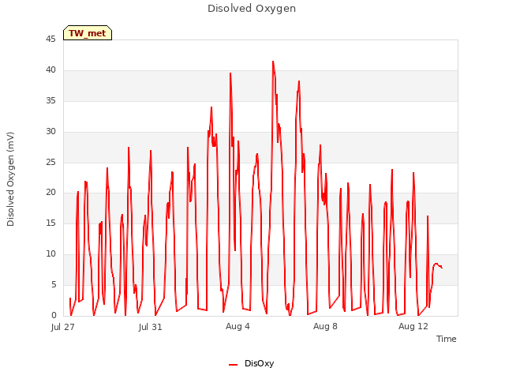Toggle the DisOxy legend entry

(x=251, y=363)
